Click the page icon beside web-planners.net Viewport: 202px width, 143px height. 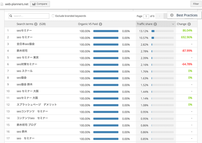point(2,4)
